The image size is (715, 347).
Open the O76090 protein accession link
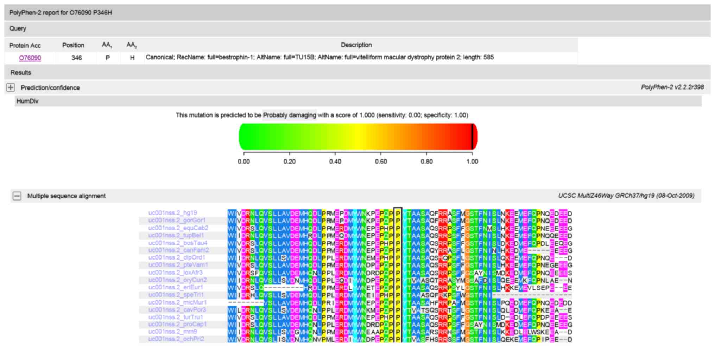tap(30, 58)
